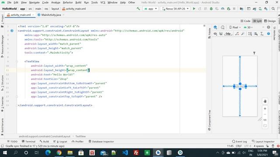Click the Stop square icon in toolbar
Screen dimensions: 280x157
pyautogui.click(x=234, y=9)
